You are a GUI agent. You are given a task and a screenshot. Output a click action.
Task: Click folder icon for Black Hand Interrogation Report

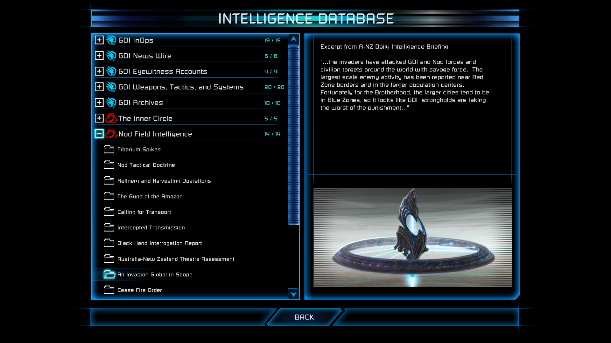click(x=109, y=243)
